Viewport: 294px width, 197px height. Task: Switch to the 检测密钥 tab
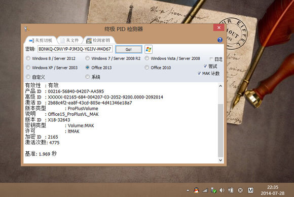pyautogui.click(x=99, y=40)
